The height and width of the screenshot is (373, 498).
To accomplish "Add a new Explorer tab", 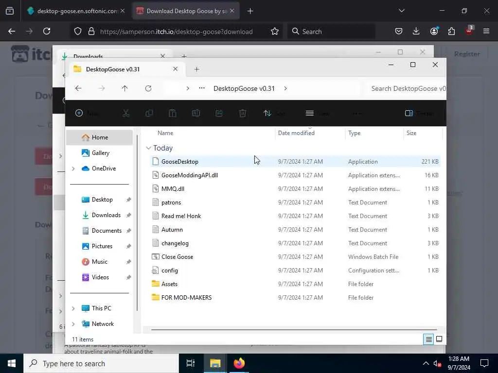I will [196, 69].
